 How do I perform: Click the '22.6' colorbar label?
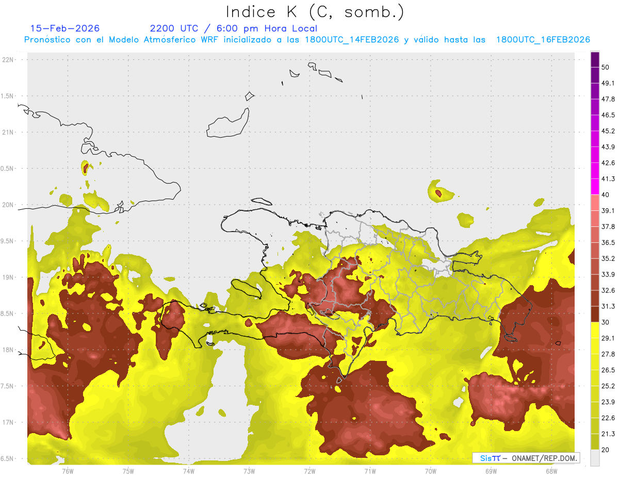(608, 418)
